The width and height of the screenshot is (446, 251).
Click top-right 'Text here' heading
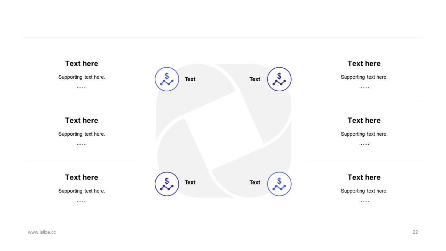click(x=364, y=63)
